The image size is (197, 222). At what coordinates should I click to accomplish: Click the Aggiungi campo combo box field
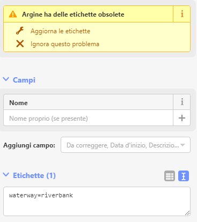(x=126, y=145)
